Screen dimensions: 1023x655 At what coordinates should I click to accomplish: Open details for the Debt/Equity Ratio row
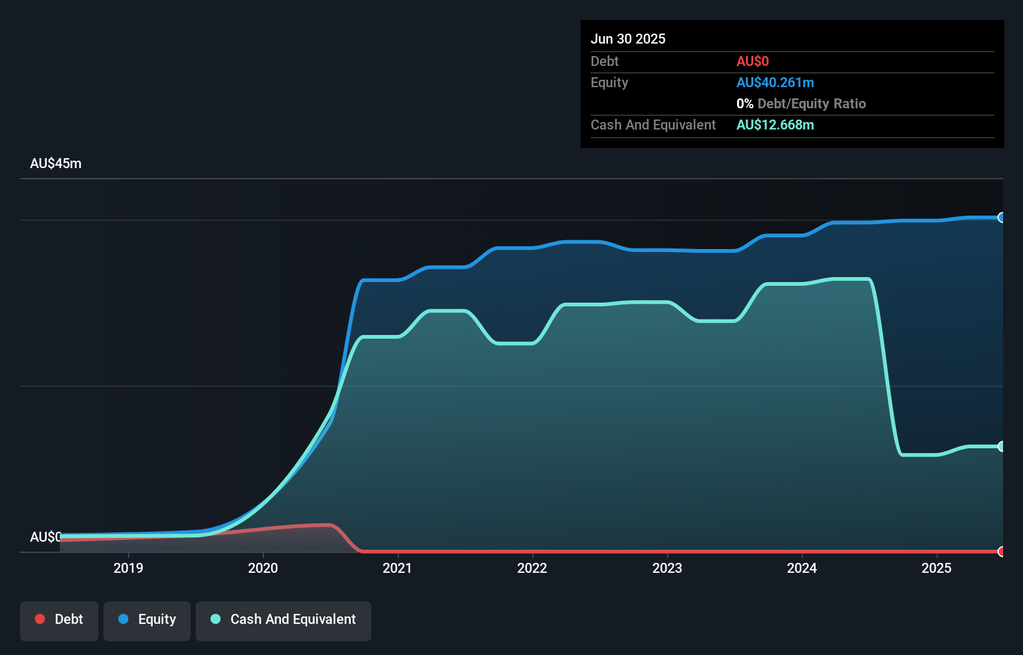pos(801,103)
